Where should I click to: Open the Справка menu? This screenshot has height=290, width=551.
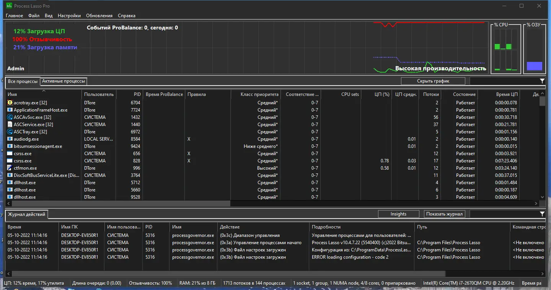(127, 16)
